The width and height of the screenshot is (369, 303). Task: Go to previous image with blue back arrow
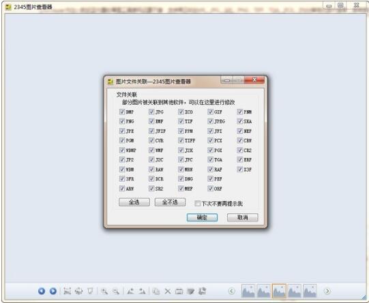pyautogui.click(x=42, y=291)
